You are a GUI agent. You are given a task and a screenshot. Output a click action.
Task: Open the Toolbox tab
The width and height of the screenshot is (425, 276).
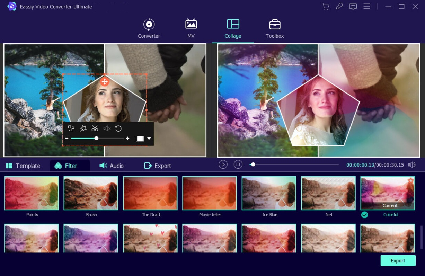point(275,29)
